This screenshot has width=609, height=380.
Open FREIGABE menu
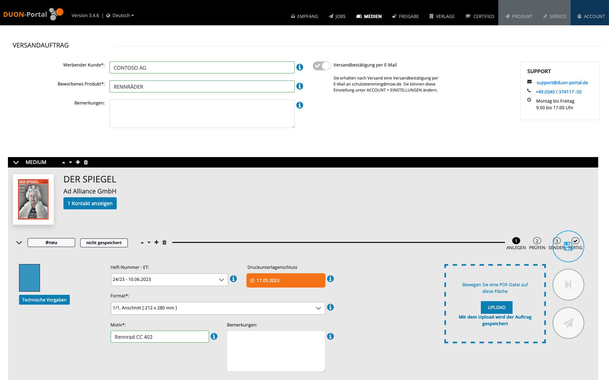pyautogui.click(x=406, y=16)
